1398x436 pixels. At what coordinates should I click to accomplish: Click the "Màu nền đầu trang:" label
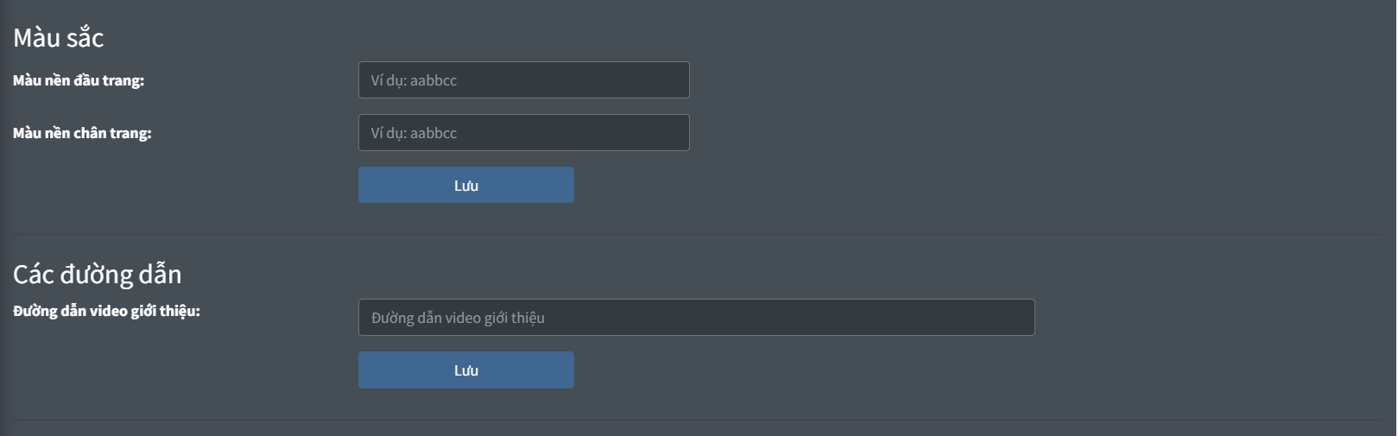tap(79, 80)
